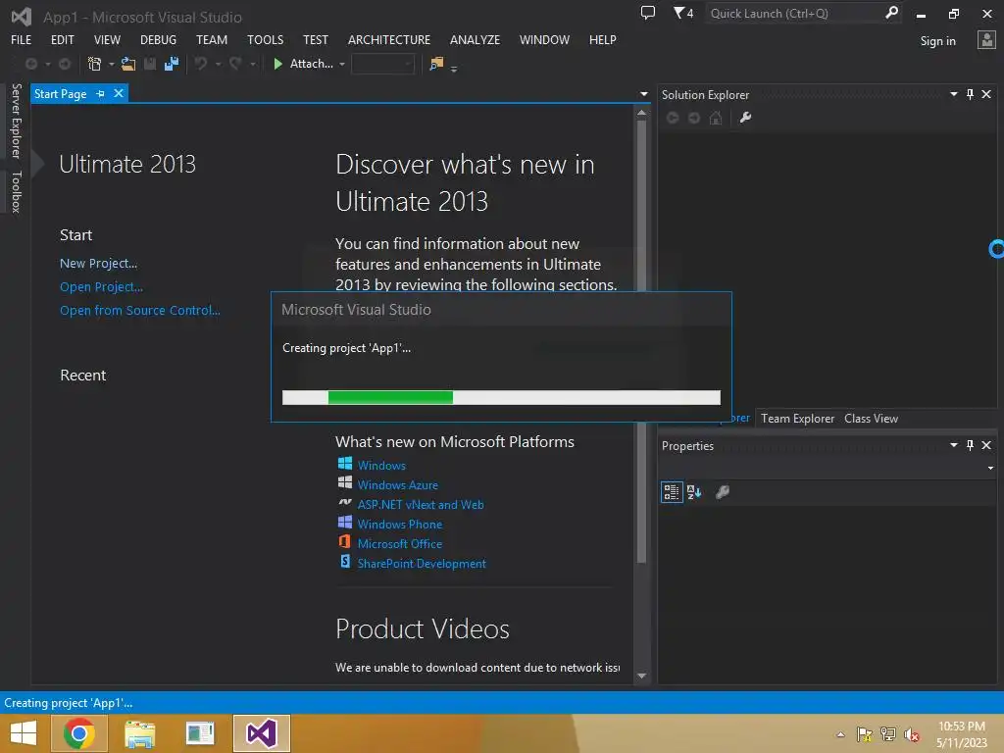Screen dimensions: 1004x753
Task: Click the New Project... link
Action: click(x=98, y=263)
